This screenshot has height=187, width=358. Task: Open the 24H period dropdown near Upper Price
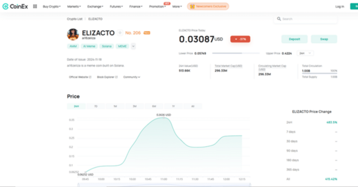click(305, 53)
